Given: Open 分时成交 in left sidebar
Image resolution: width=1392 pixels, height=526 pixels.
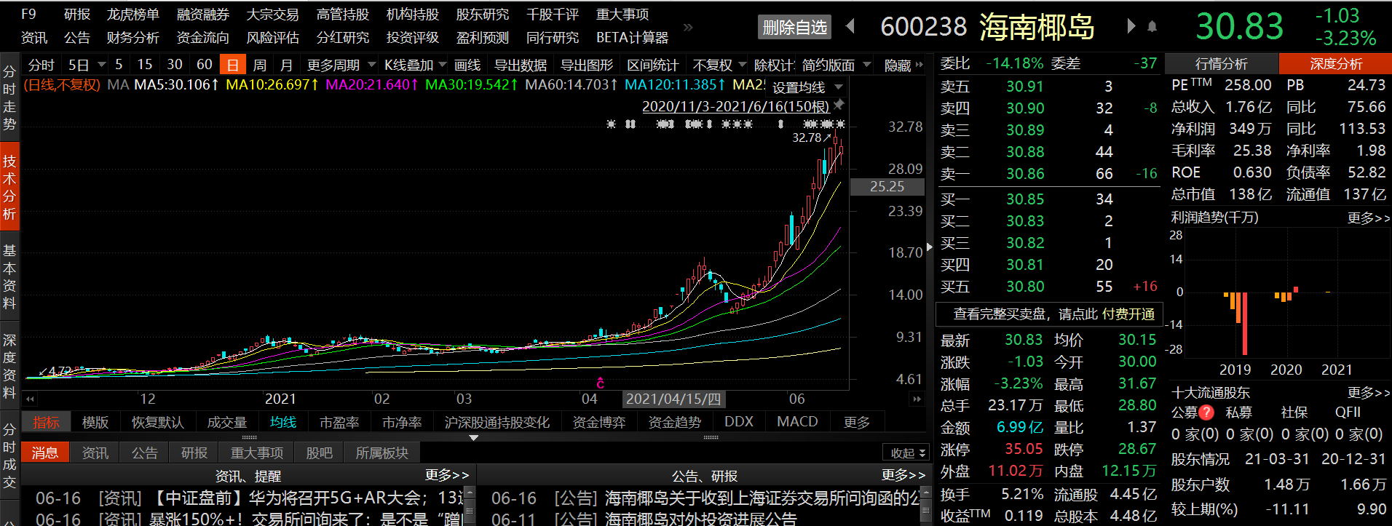Looking at the screenshot, I should pos(9,455).
